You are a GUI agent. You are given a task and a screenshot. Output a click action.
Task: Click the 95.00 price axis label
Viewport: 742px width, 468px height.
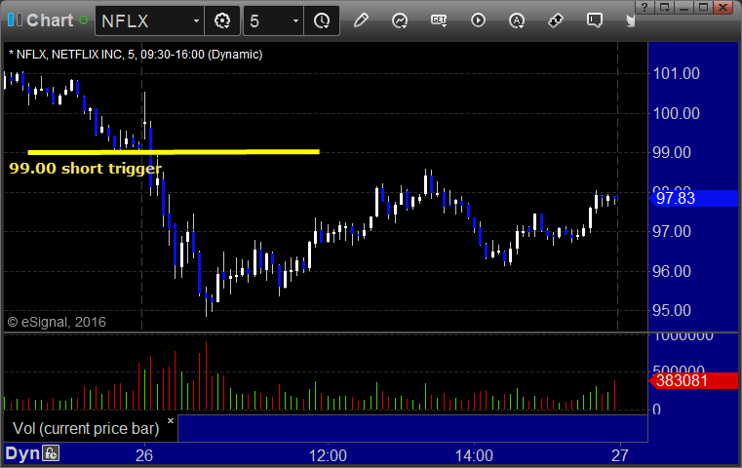click(672, 310)
